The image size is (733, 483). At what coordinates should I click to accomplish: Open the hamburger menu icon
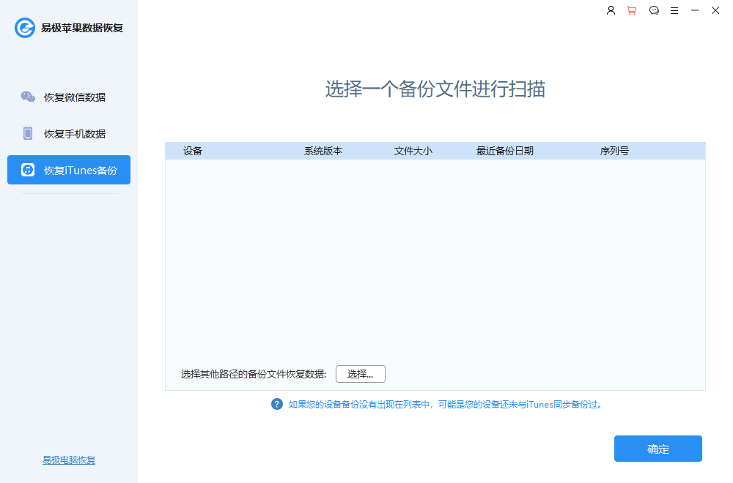click(674, 10)
